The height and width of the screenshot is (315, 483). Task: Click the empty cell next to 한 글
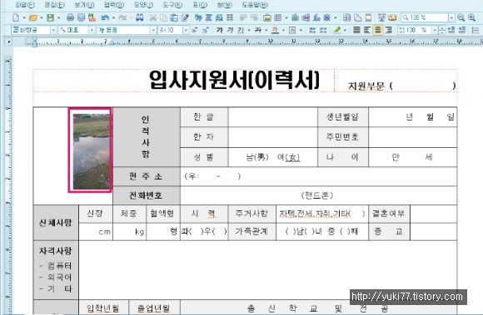(x=272, y=117)
